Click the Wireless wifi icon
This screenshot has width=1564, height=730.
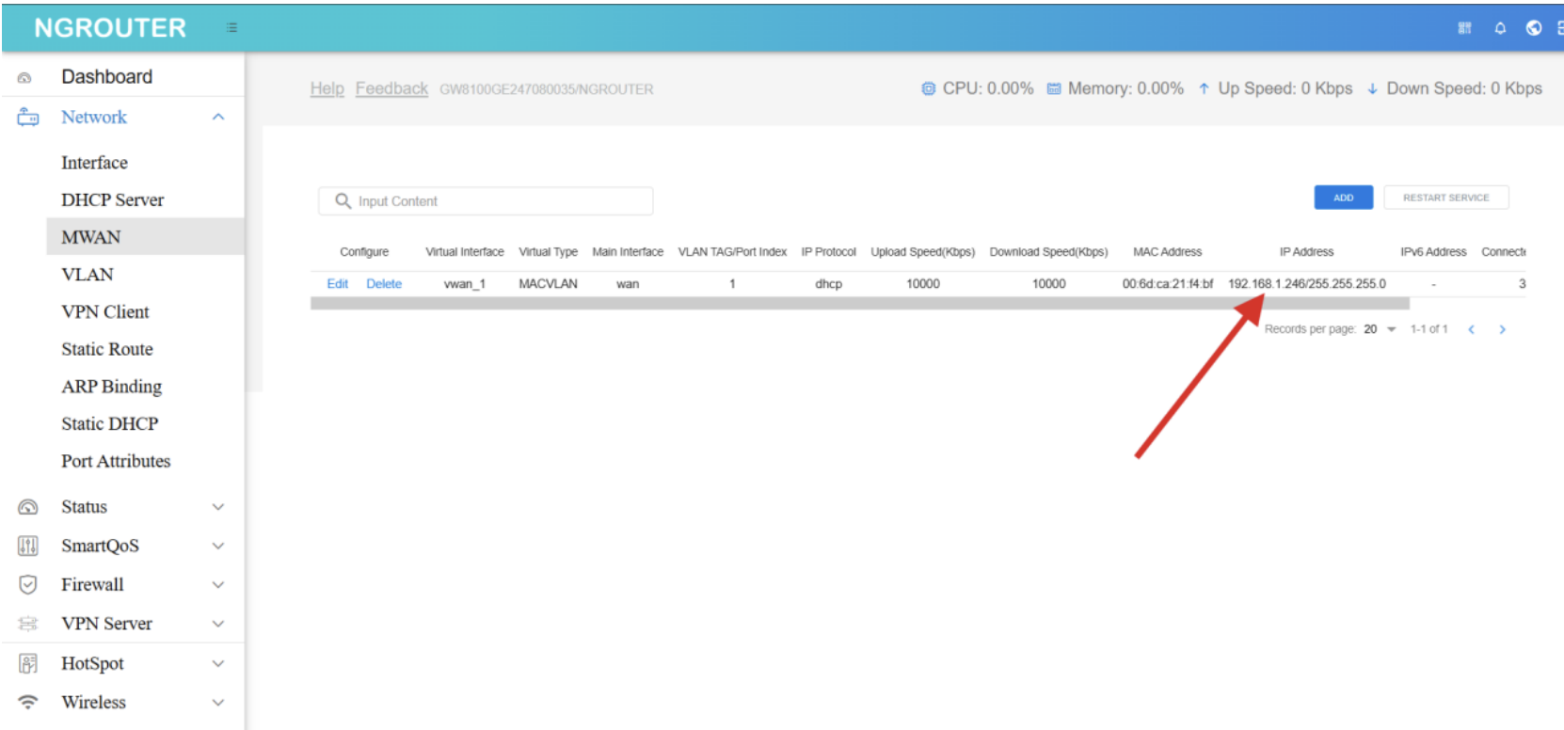coord(28,703)
